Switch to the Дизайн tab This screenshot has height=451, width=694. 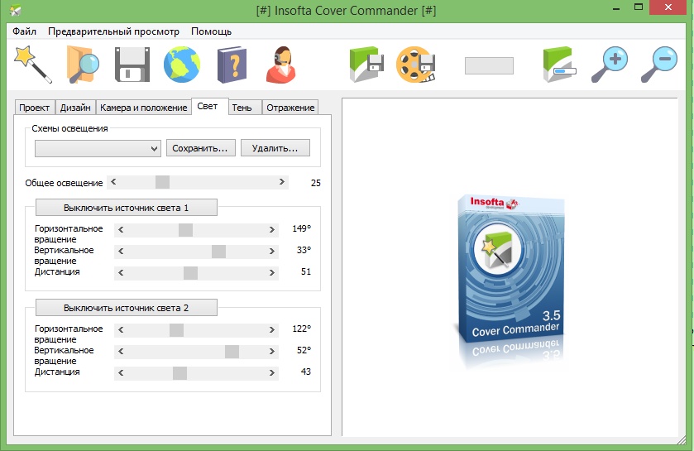(75, 108)
